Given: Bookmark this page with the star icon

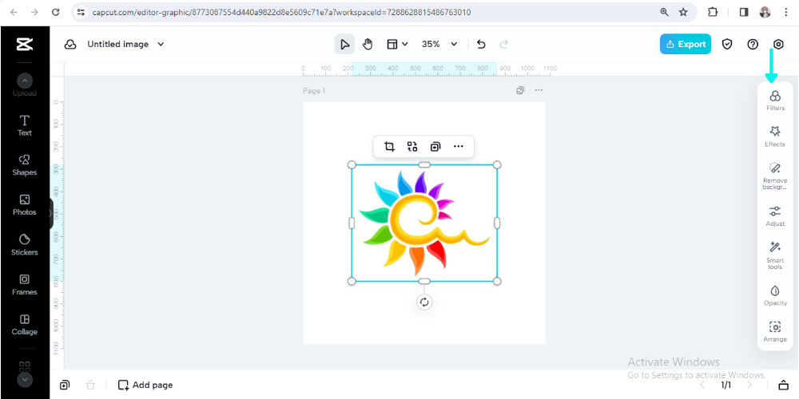Looking at the screenshot, I should (683, 12).
